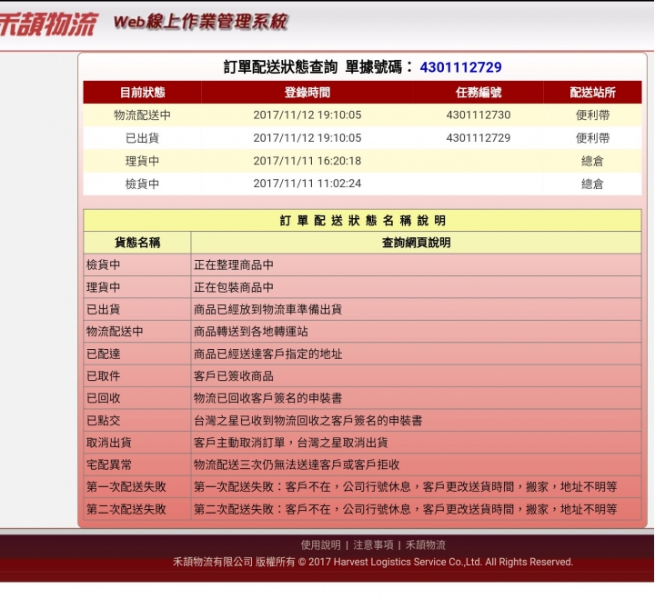Click 已出貨 in the status legend
The height and width of the screenshot is (609, 655).
(x=103, y=309)
